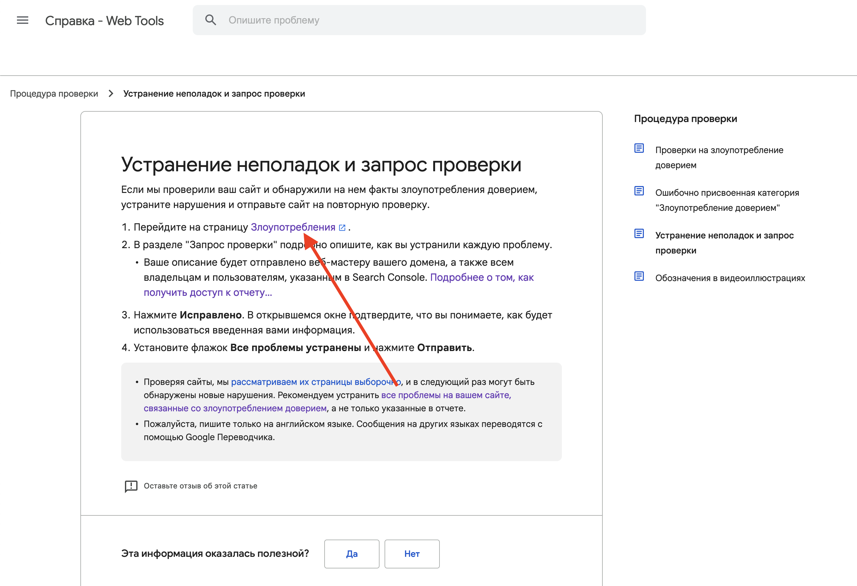This screenshot has width=857, height=586.
Task: Click 'Эта информация оказалась полезной?' text
Action: tap(215, 554)
